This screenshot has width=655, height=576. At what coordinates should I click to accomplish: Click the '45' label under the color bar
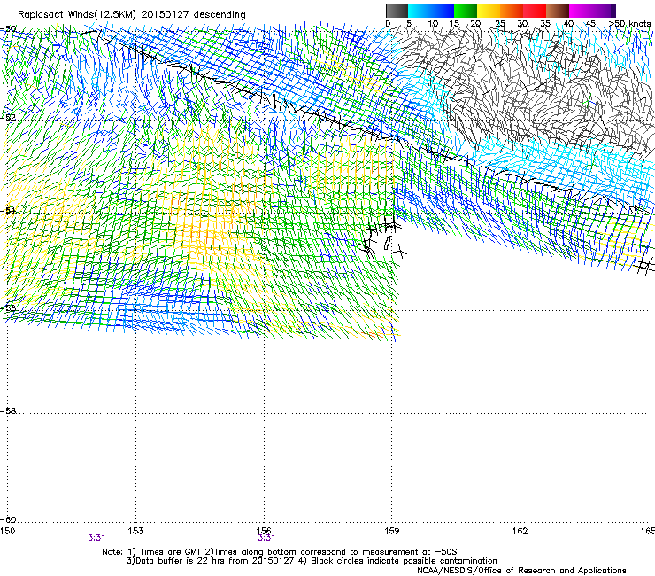click(x=590, y=24)
